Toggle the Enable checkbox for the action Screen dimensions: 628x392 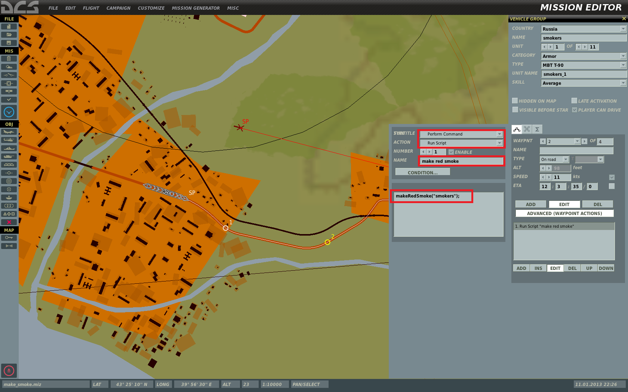[451, 152]
